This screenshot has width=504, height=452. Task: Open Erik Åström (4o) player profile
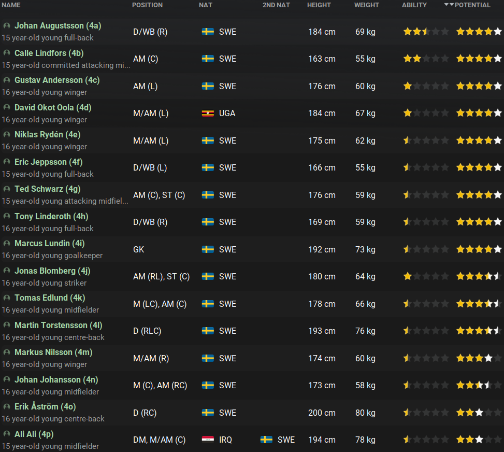(x=45, y=406)
